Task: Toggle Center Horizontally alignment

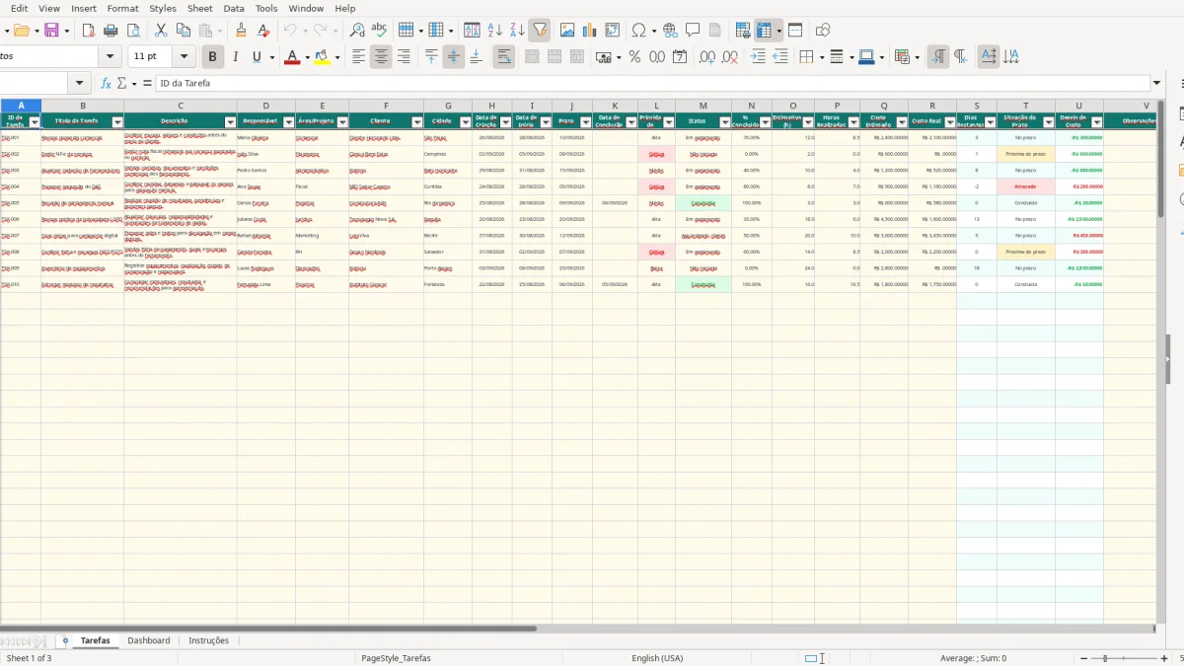Action: tap(381, 57)
